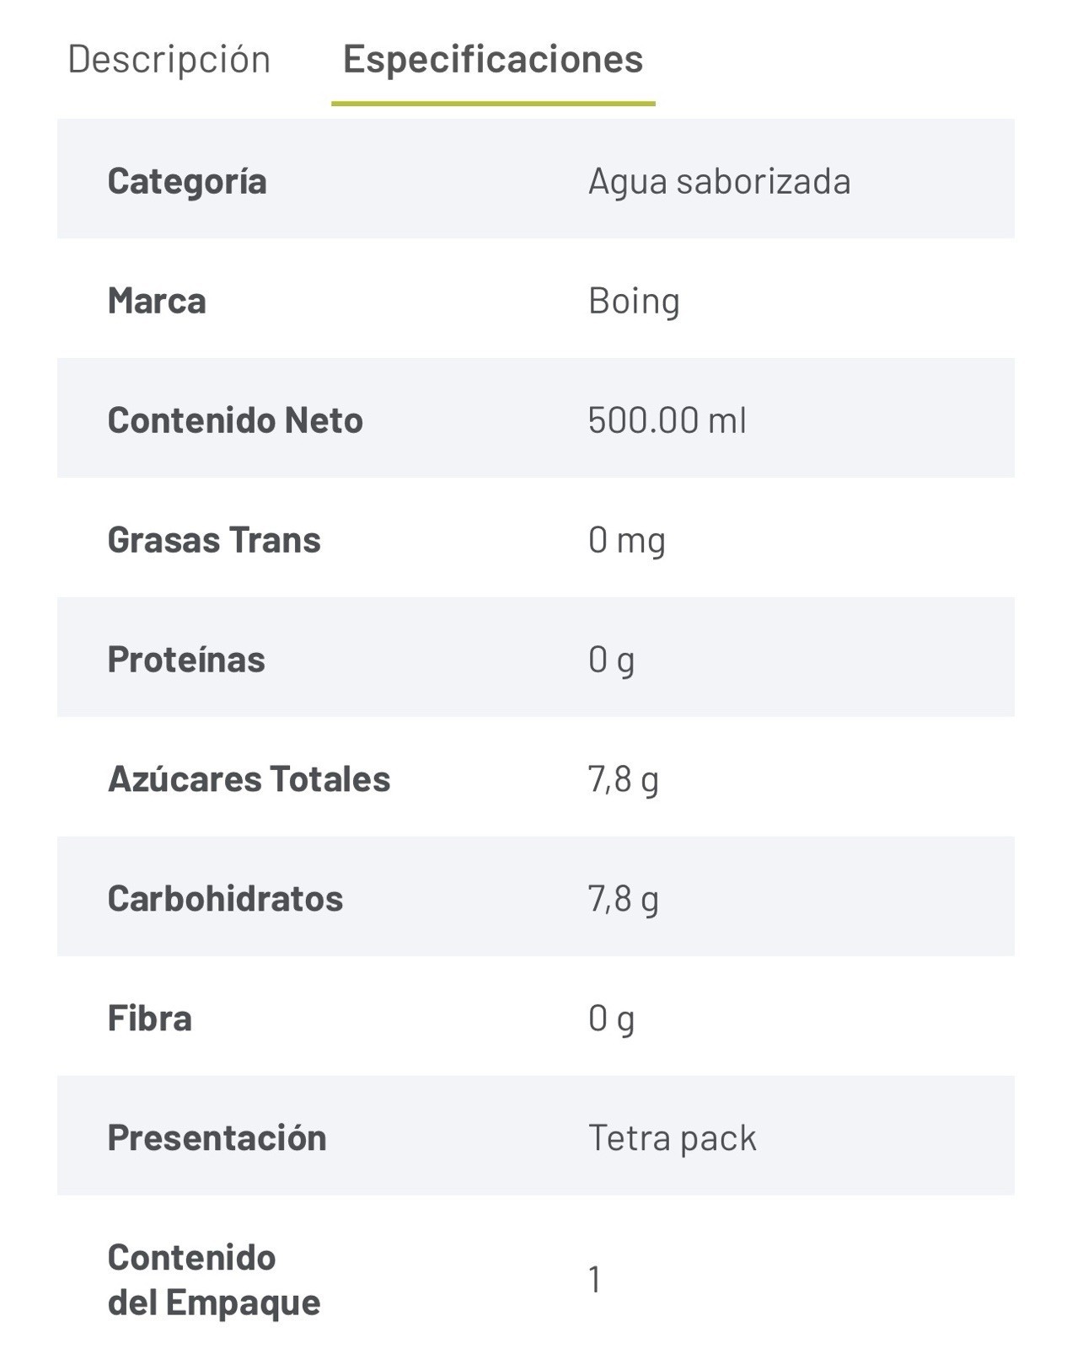The height and width of the screenshot is (1348, 1072).
Task: Click the Carbohidratos label
Action: 225,899
